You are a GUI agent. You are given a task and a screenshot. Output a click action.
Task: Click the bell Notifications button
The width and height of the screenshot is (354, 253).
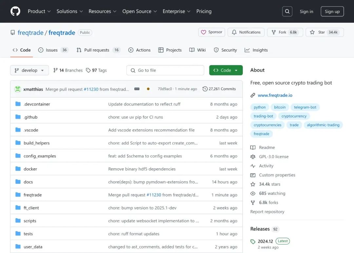tap(246, 32)
